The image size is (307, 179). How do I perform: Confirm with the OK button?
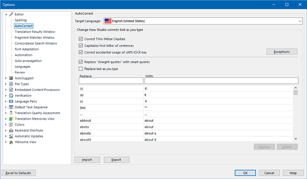click(245, 173)
